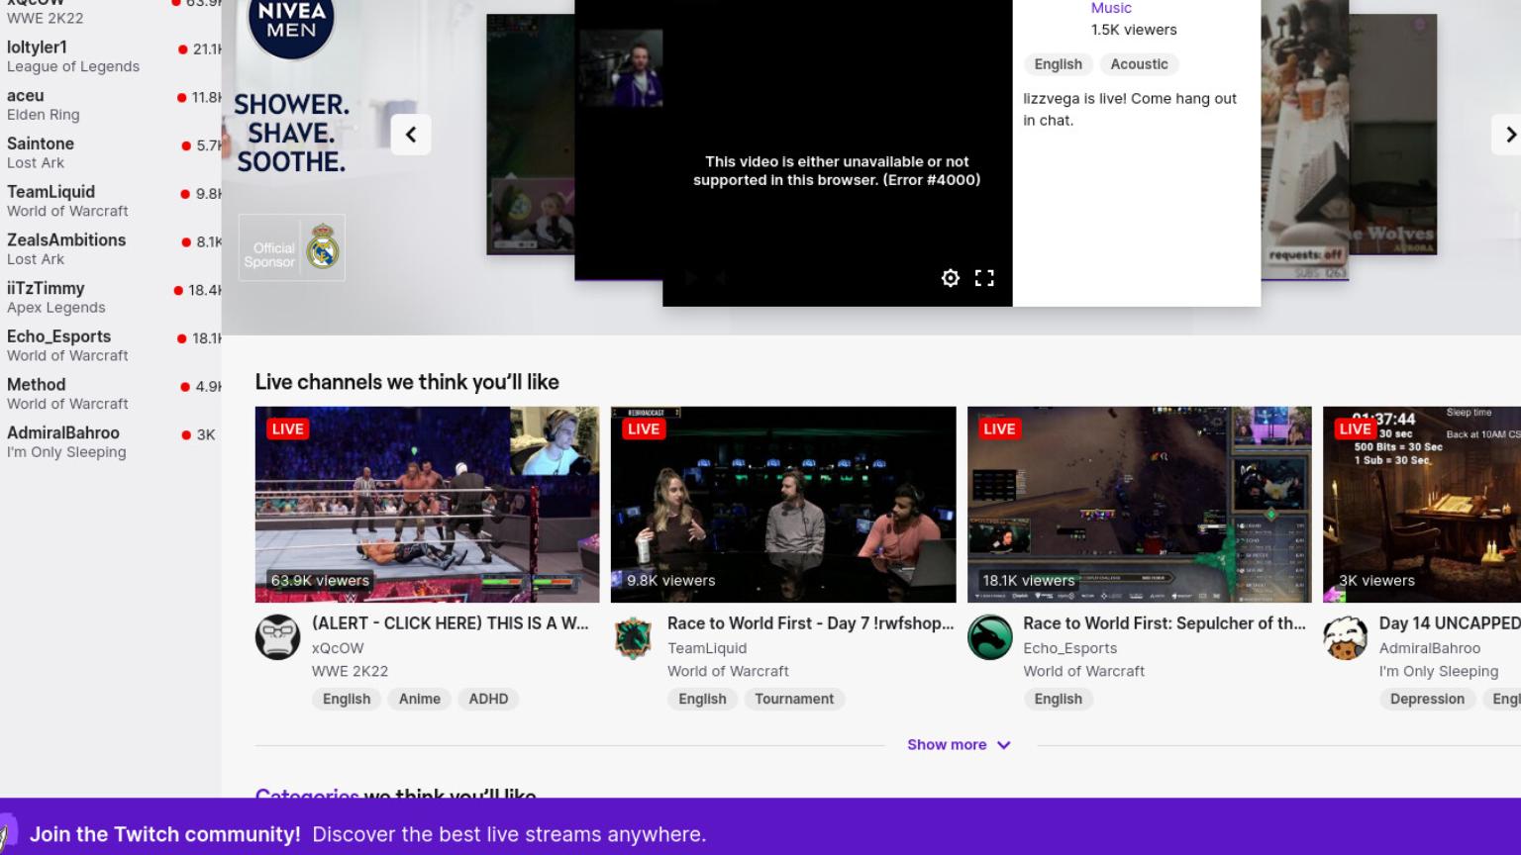Image resolution: width=1521 pixels, height=855 pixels.
Task: Open Echo_Esports channel avatar
Action: click(989, 637)
